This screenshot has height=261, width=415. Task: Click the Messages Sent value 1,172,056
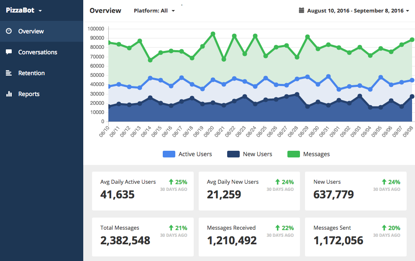click(338, 241)
